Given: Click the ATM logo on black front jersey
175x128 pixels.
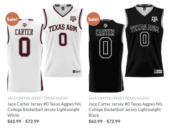Looking at the screenshot, I should 155,19.
